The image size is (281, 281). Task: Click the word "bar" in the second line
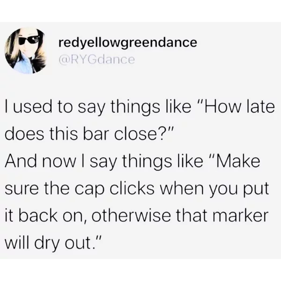pos(96,134)
